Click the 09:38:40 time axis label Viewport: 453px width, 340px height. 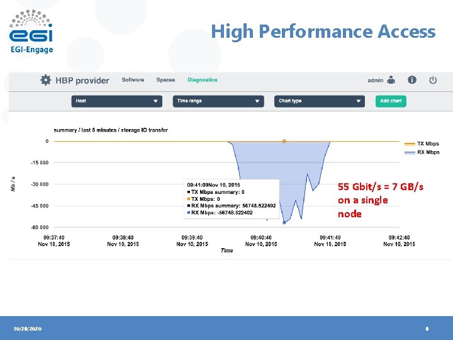123,241
